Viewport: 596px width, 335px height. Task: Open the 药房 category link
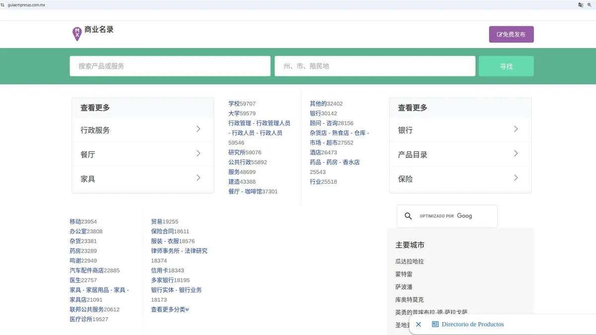click(75, 251)
